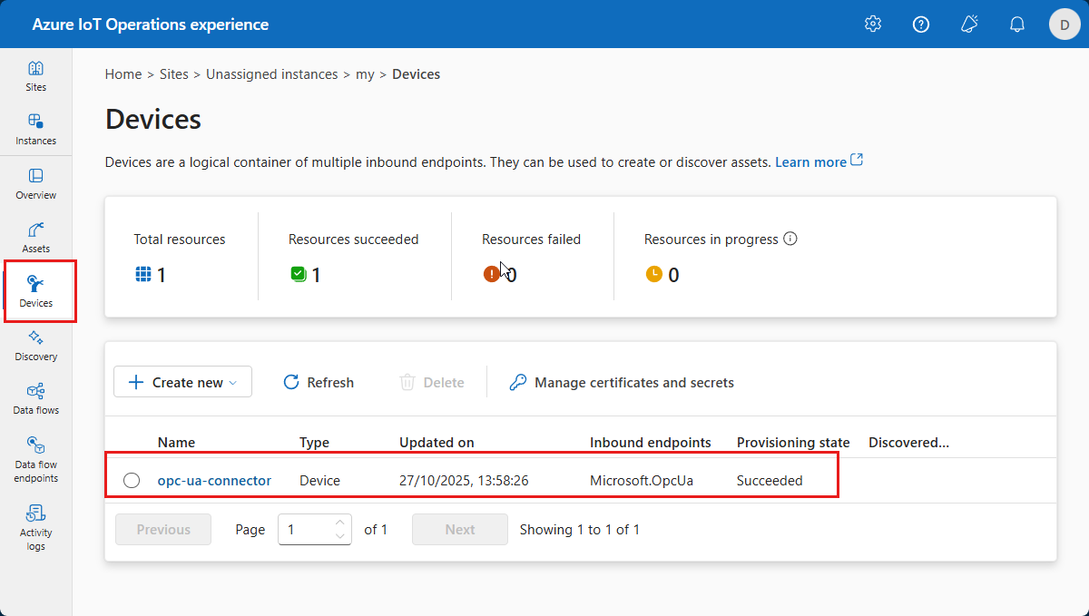Open the settings gear in top bar
The height and width of the screenshot is (616, 1089).
tap(872, 24)
